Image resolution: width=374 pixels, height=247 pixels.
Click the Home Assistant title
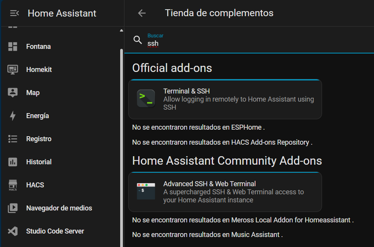point(62,13)
